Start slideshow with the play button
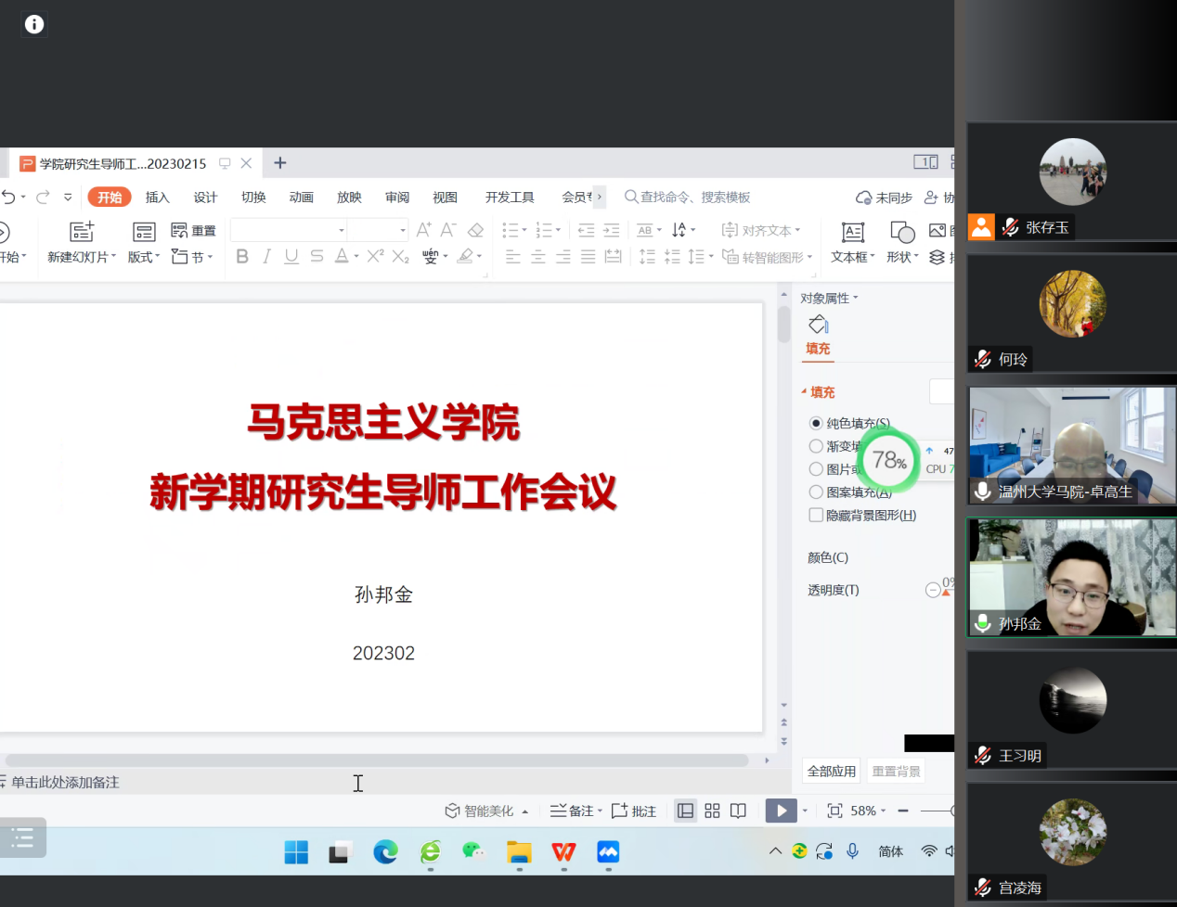The height and width of the screenshot is (907, 1177). [x=781, y=811]
